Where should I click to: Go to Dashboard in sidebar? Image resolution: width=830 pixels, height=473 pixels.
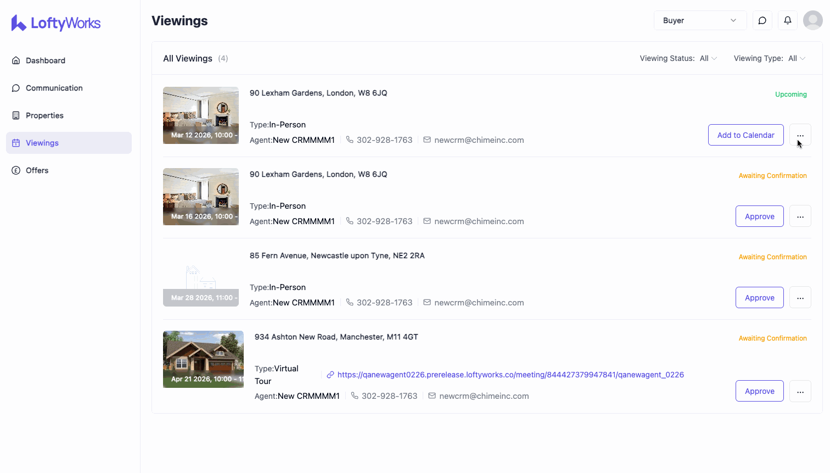(x=46, y=60)
